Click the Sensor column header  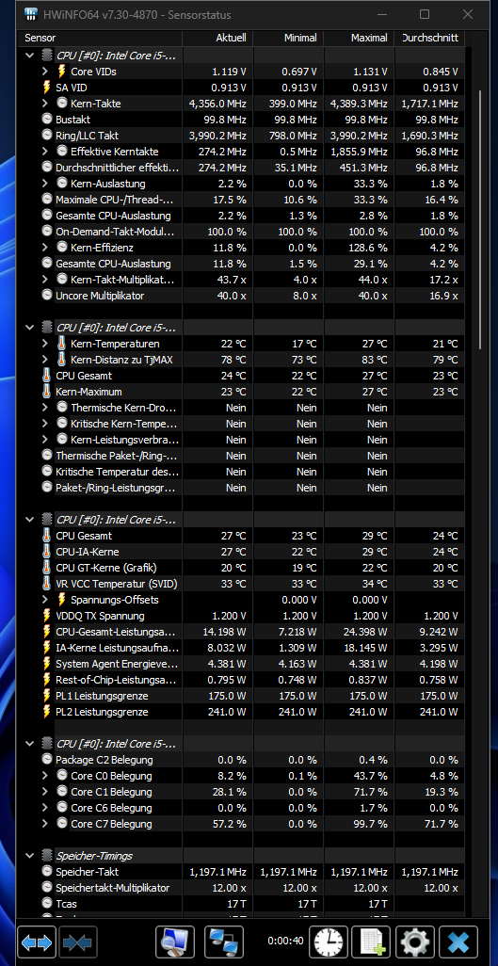tap(100, 39)
